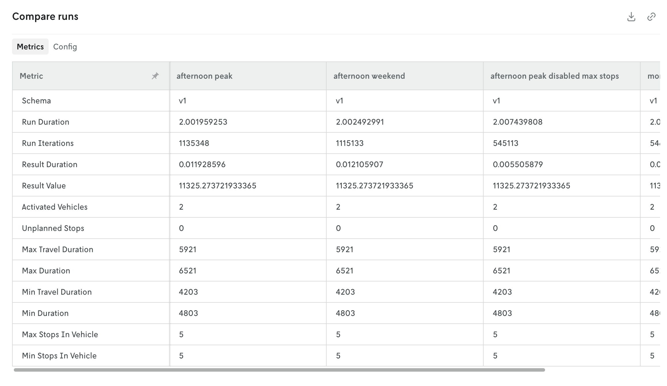Switch to the Config tab
Viewport: 667px width, 386px height.
[65, 47]
